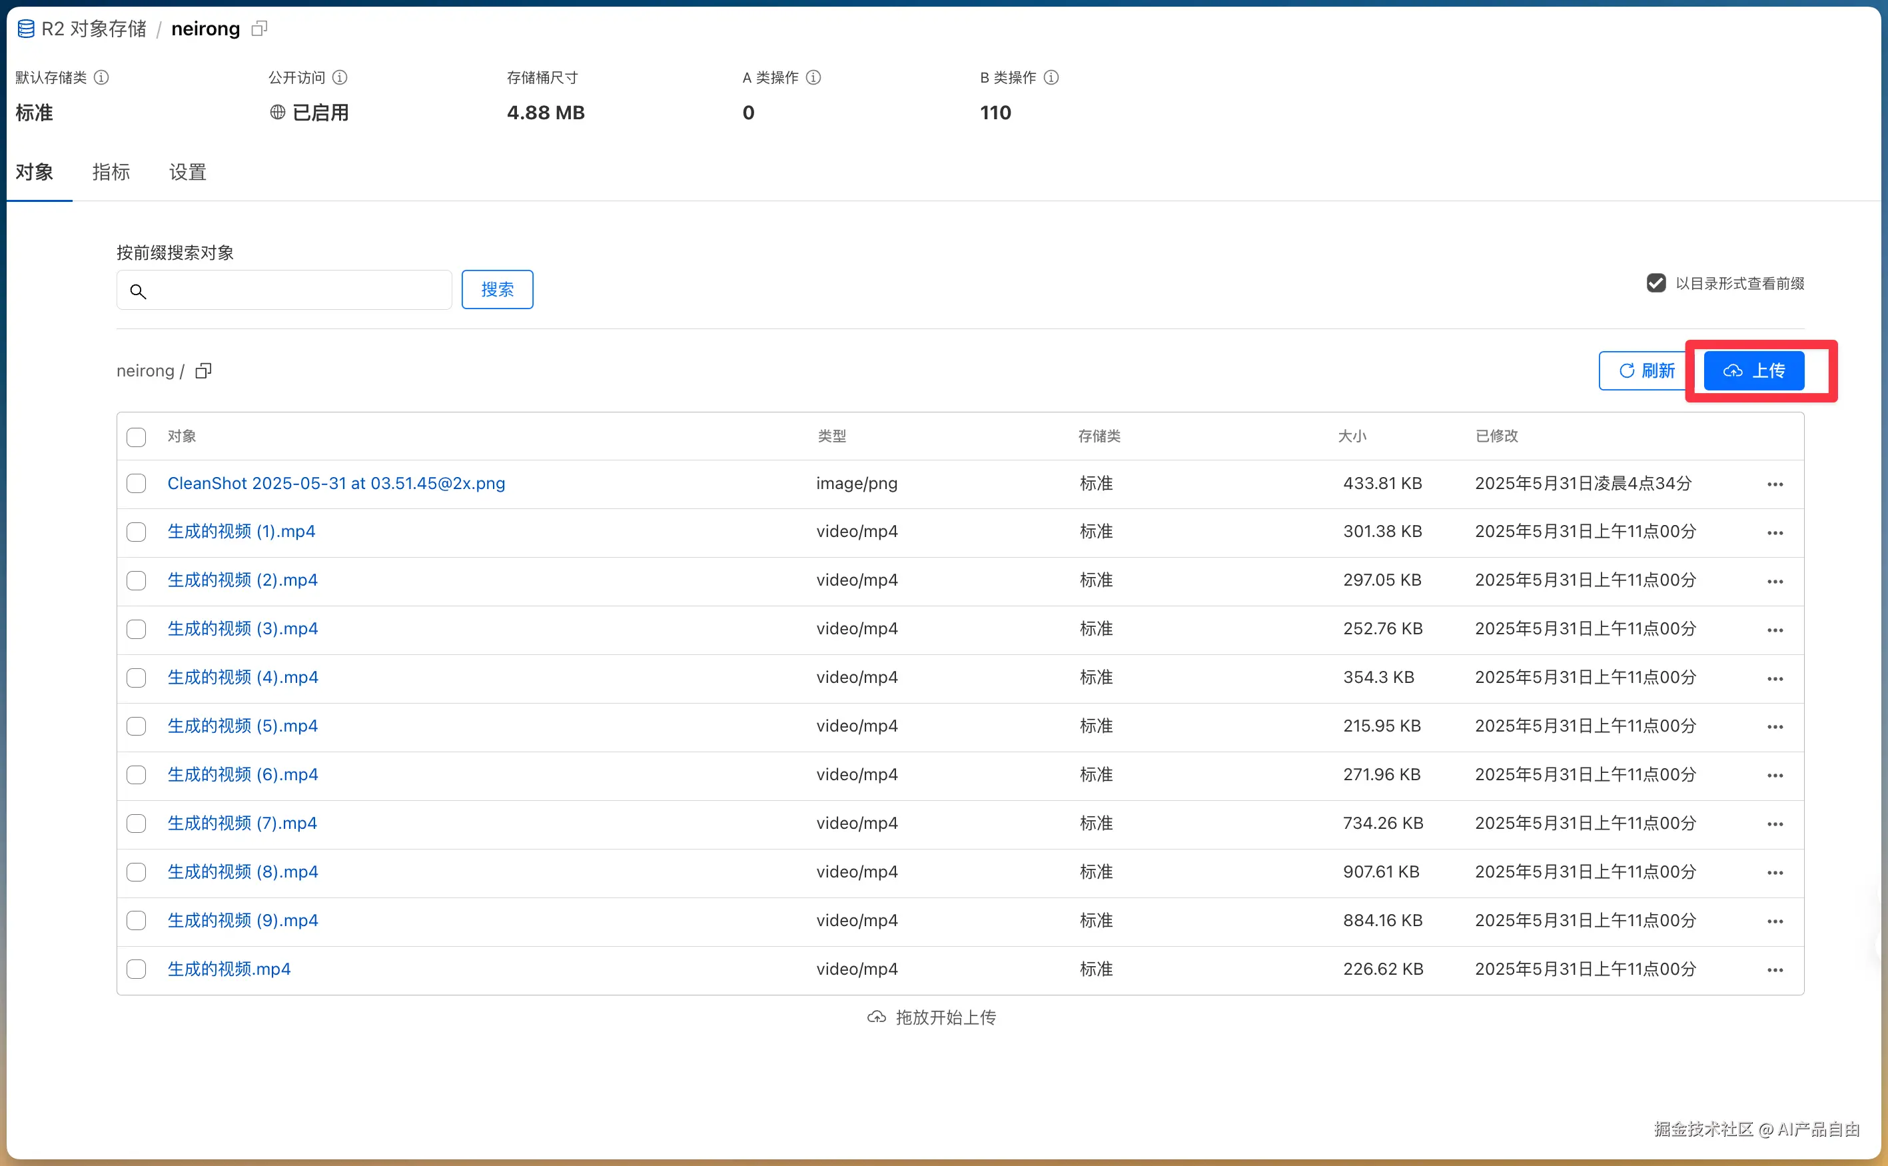Copy the neirong / path prefix
Image resolution: width=1888 pixels, height=1166 pixels.
204,371
